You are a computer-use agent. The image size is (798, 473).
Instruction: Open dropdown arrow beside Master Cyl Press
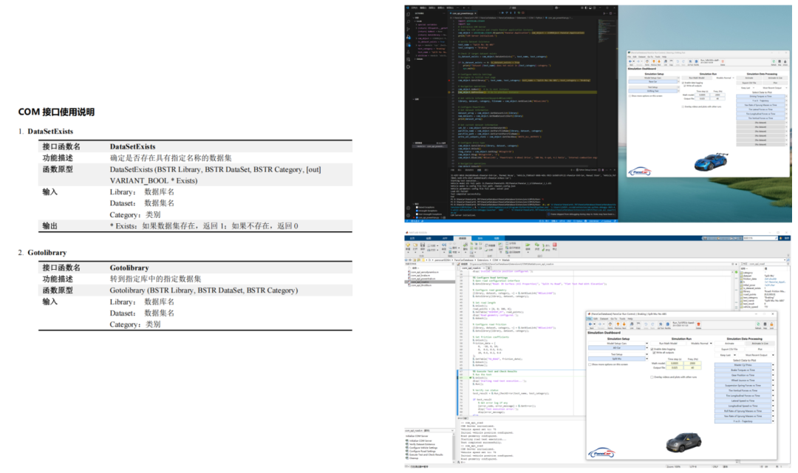click(x=773, y=365)
